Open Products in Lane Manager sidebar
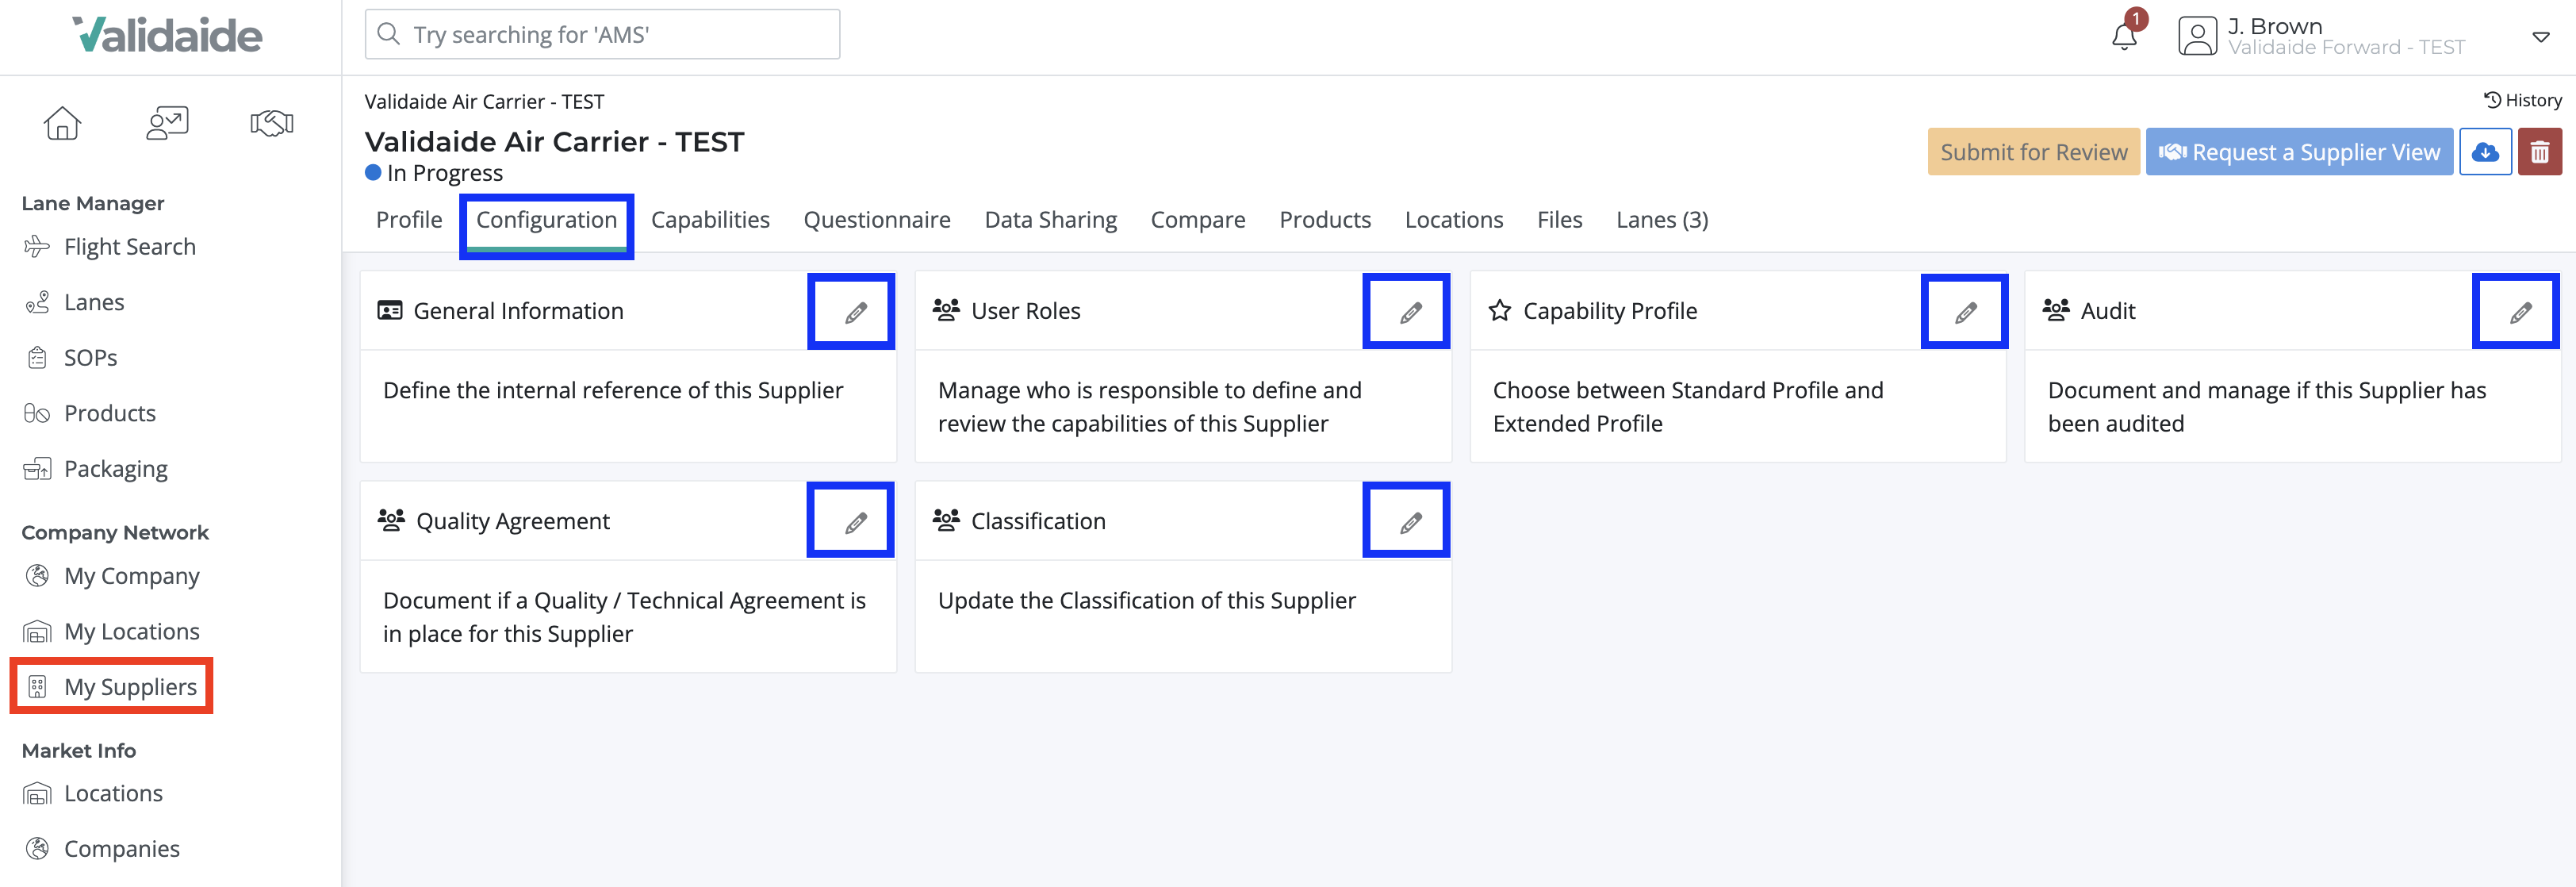Screen dimensions: 2576x887 click(110, 413)
